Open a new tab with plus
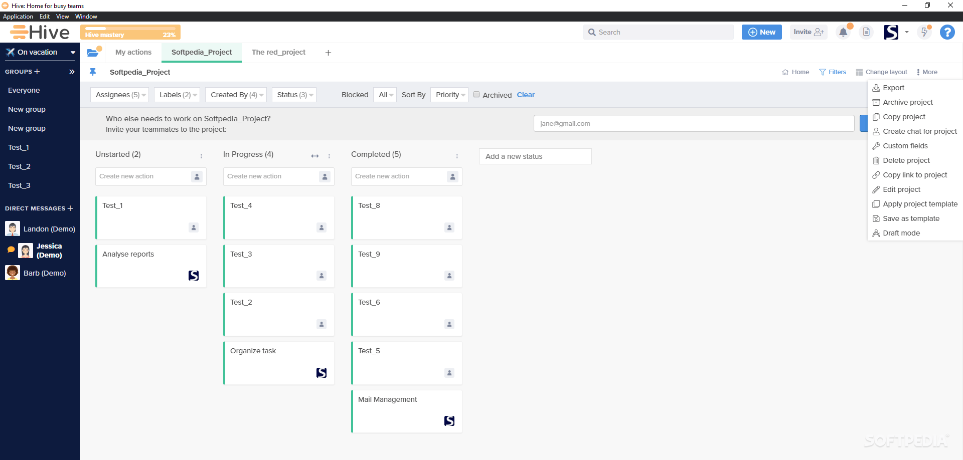Image resolution: width=963 pixels, height=460 pixels. (x=328, y=53)
